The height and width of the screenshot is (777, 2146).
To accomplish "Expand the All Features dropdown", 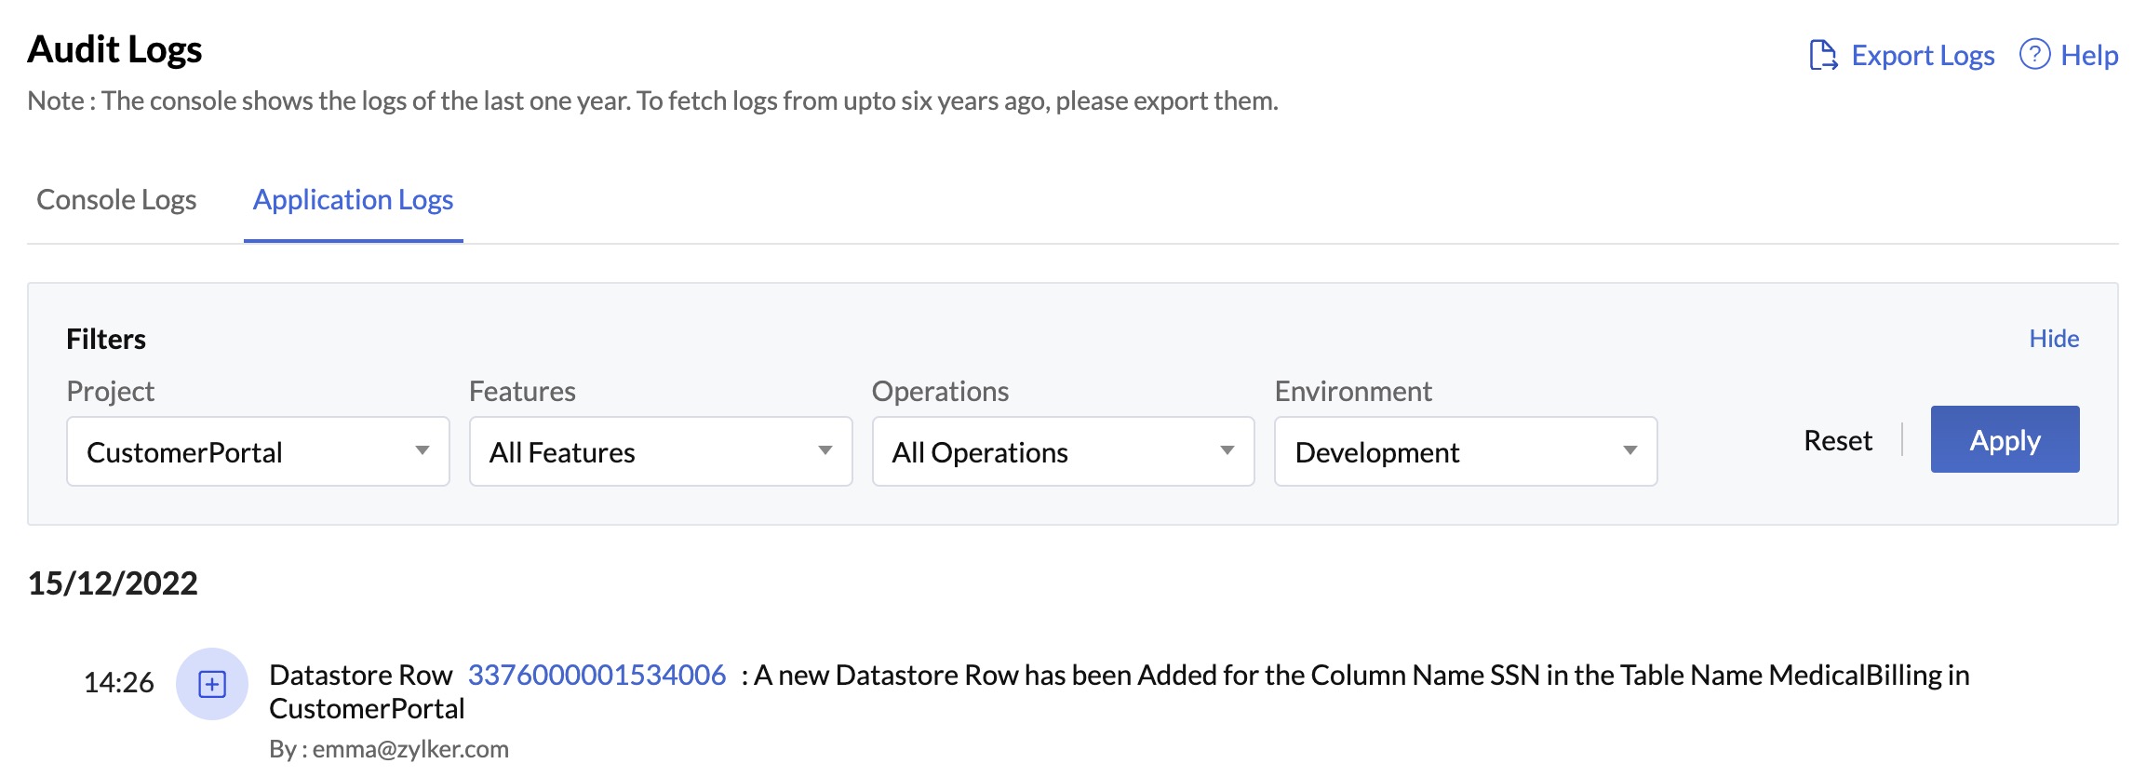I will (660, 451).
